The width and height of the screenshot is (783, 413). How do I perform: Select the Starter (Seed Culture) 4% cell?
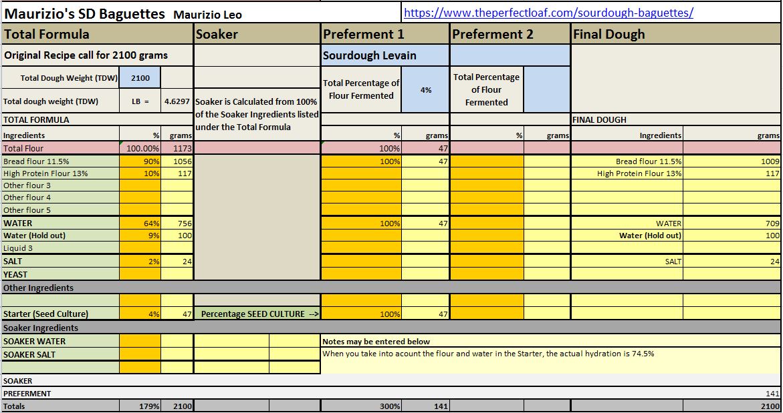[x=140, y=314]
